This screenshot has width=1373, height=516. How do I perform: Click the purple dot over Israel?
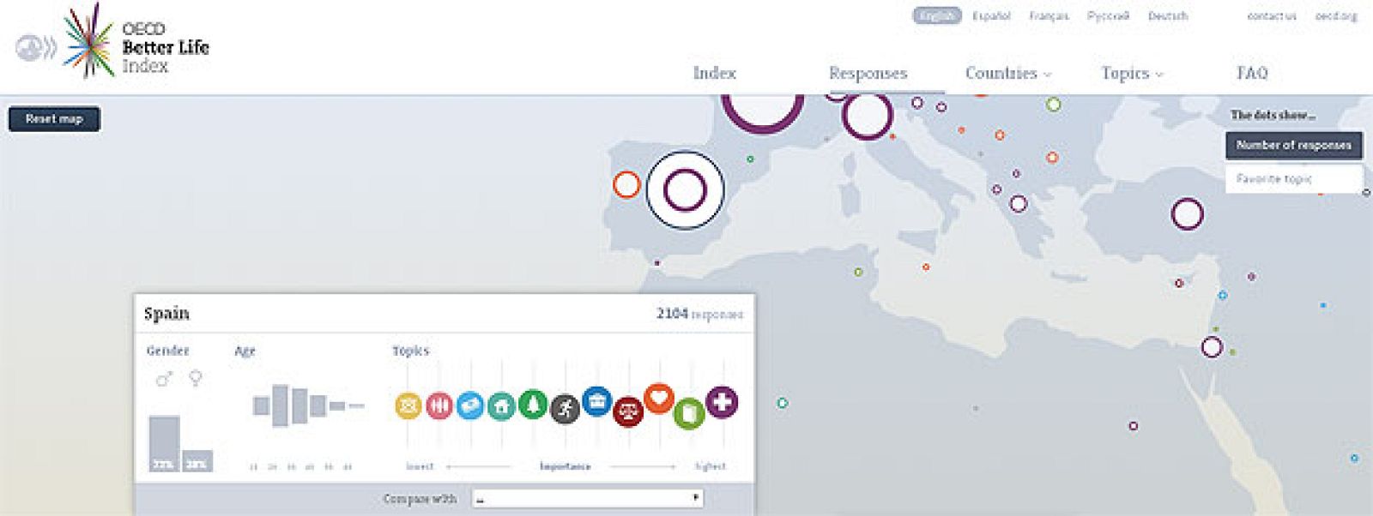[x=1212, y=347]
